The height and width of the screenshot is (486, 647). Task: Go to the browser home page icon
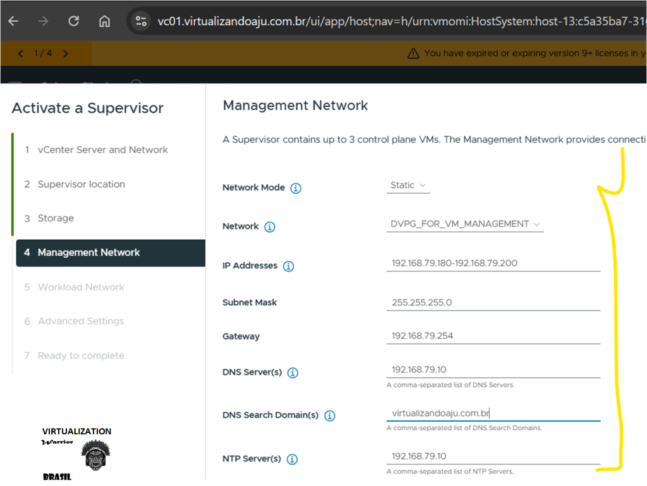pos(104,21)
